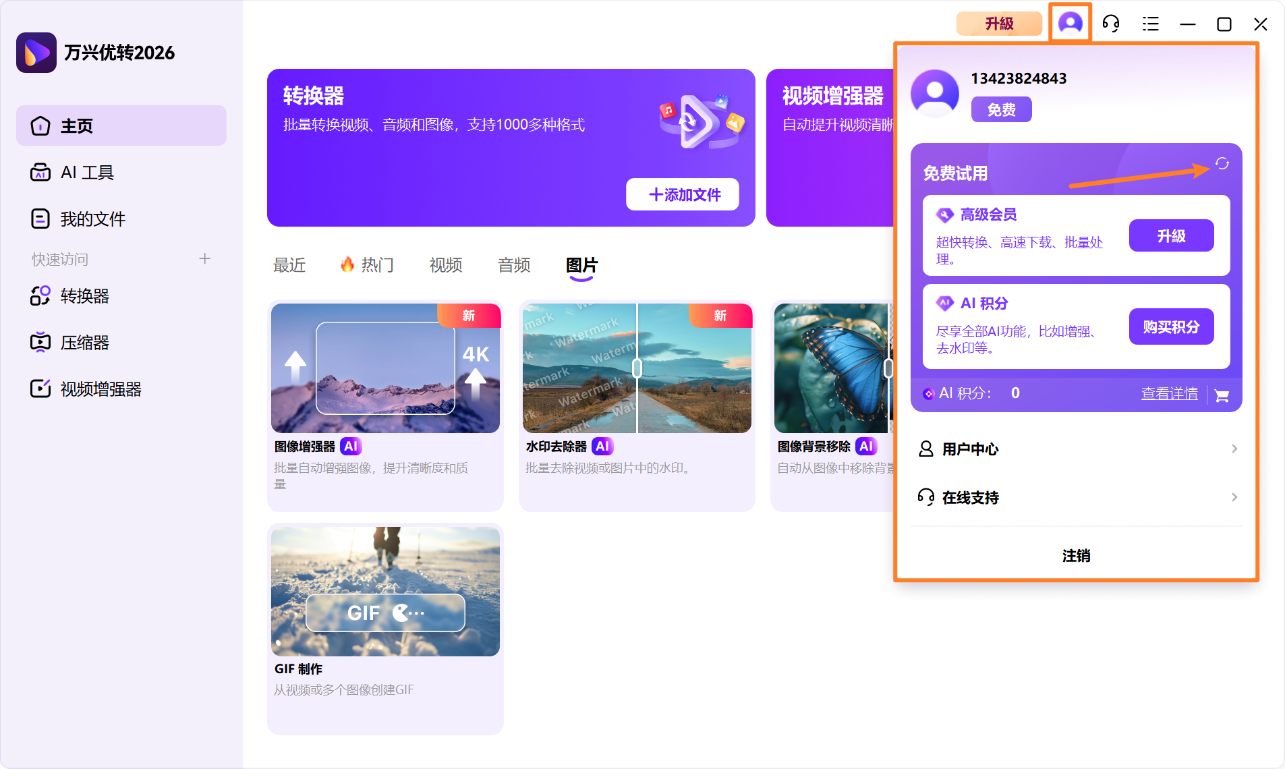Click the headset support icon at top right

(1110, 24)
